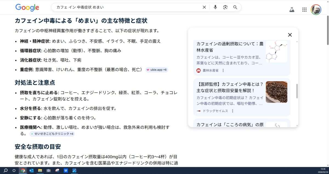Click the coffee beans thumbnail image
This screenshot has width=329, height=174.
click(276, 92)
